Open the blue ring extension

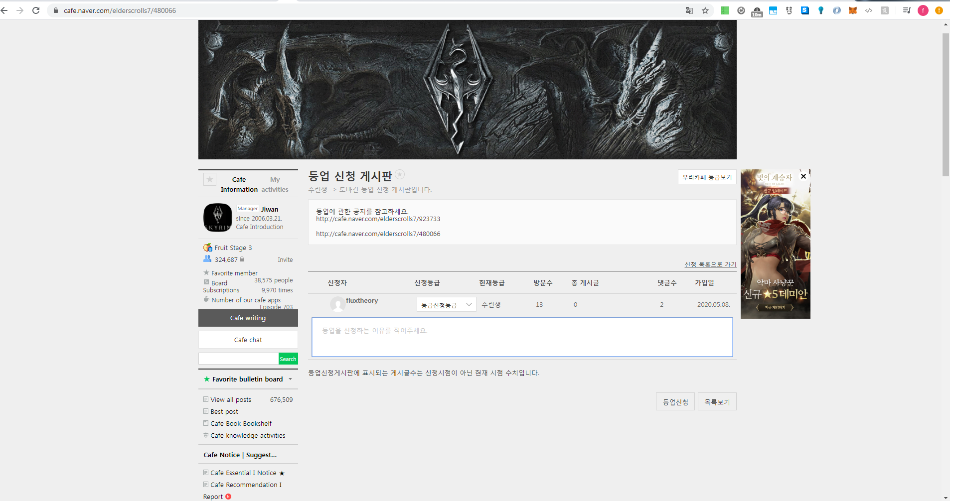837,10
